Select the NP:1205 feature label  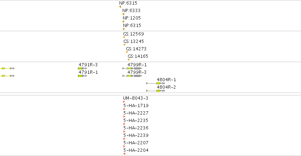(132, 18)
